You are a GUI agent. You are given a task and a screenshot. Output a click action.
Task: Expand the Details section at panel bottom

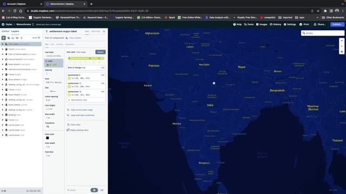tap(71, 190)
